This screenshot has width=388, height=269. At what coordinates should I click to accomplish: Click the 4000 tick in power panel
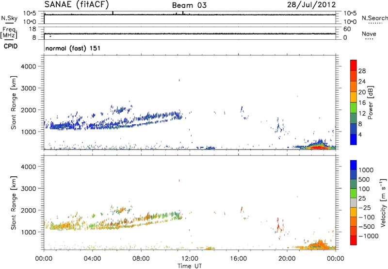tap(29, 67)
